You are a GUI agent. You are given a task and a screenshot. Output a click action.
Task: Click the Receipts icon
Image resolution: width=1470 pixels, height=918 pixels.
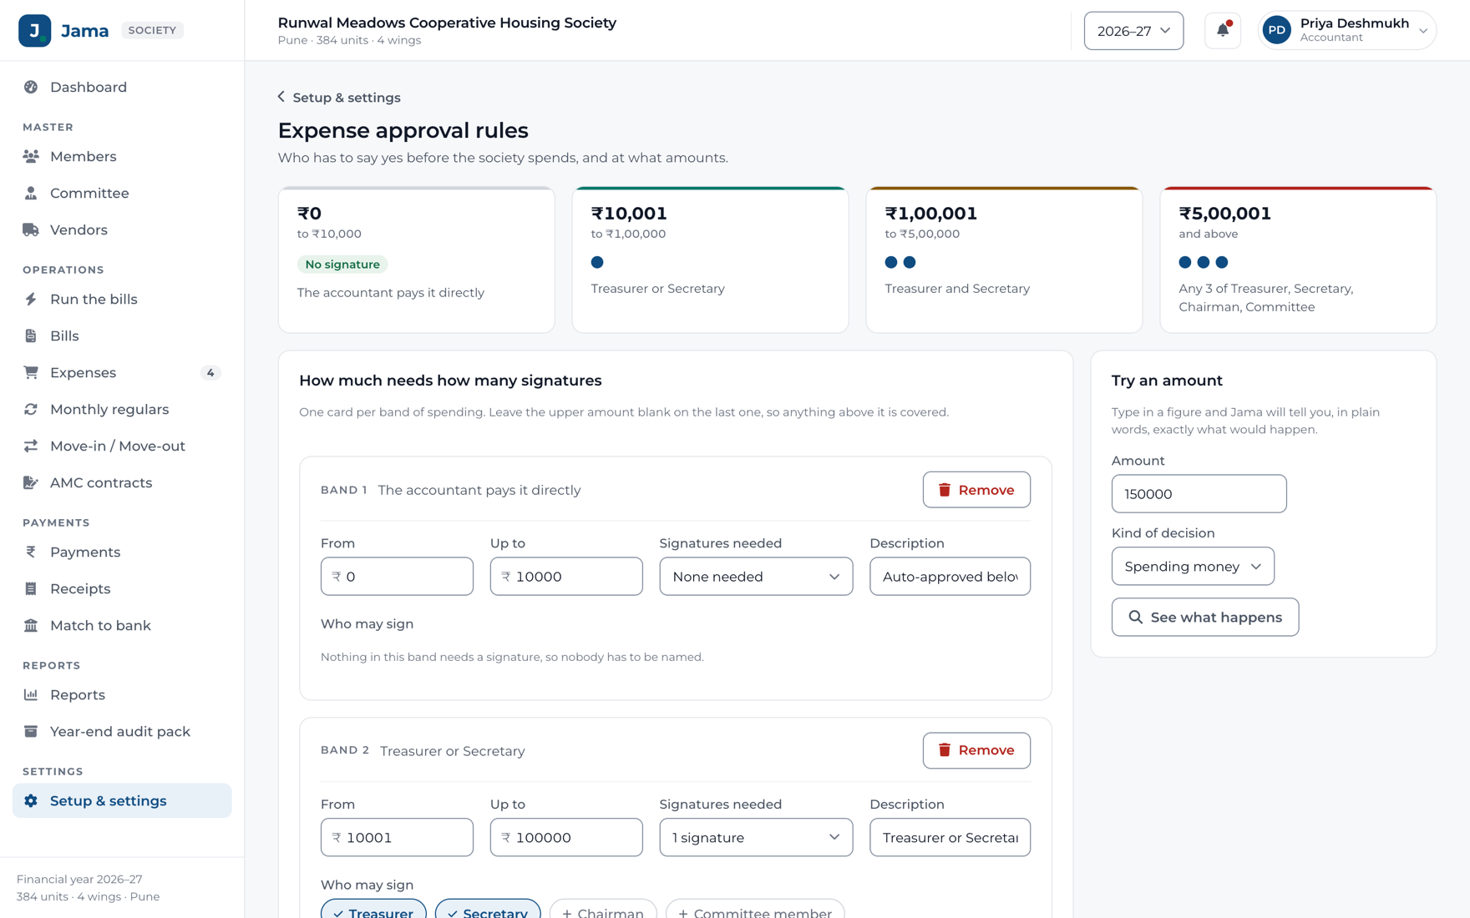(x=31, y=588)
